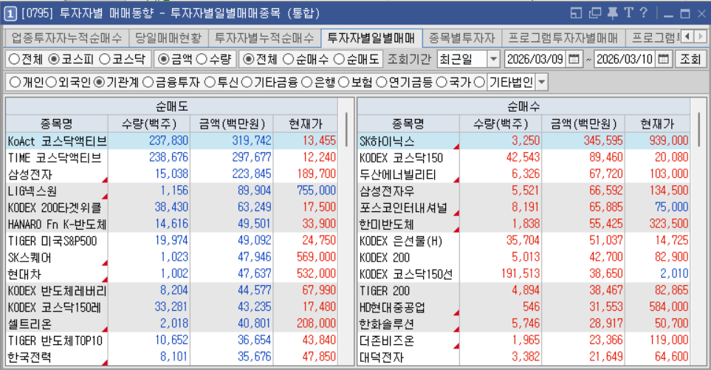Select the 보험 investor radio button

[344, 82]
